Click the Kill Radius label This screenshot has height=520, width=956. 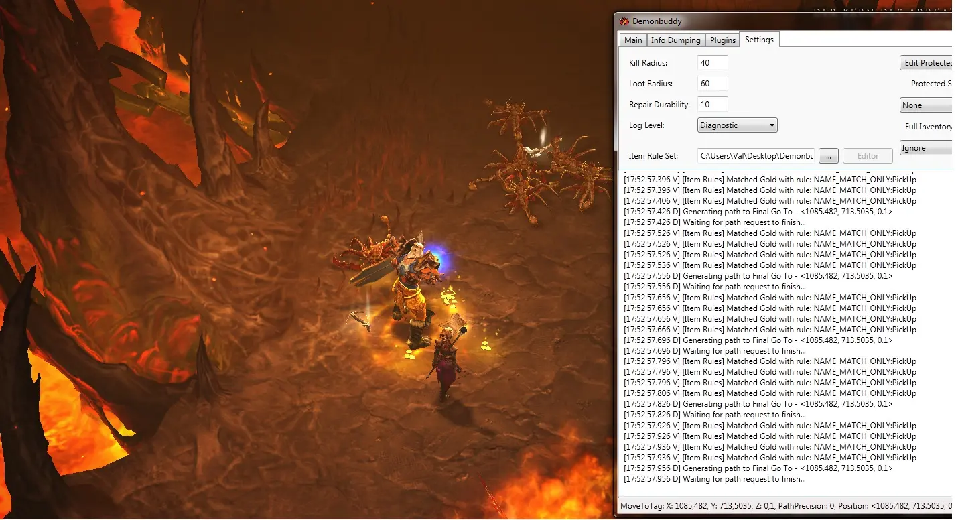pyautogui.click(x=648, y=63)
